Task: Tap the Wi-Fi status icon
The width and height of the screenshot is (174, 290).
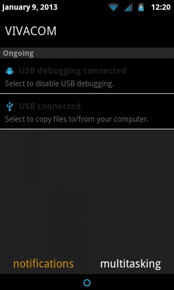Action: [113, 8]
